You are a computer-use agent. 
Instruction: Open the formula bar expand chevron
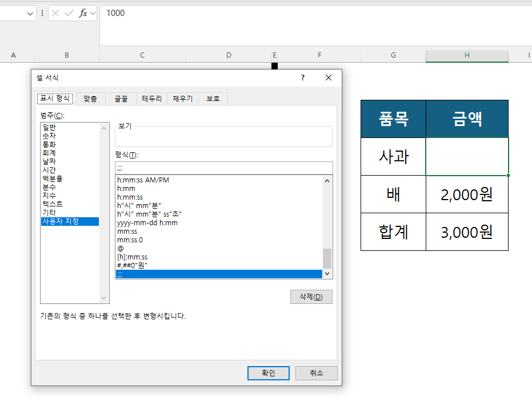pos(92,13)
